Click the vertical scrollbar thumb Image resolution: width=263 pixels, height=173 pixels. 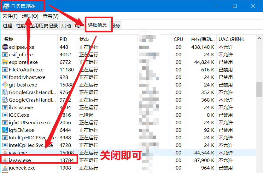tap(259, 90)
